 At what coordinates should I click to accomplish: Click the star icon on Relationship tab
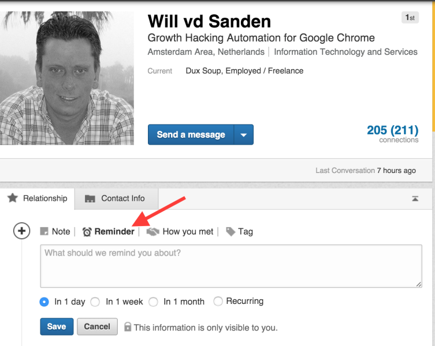[13, 198]
